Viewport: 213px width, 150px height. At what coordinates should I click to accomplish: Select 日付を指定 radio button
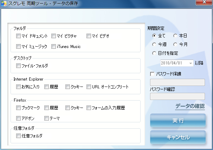(x=154, y=53)
